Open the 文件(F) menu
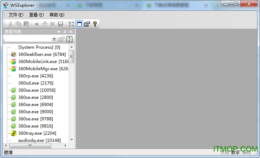 click(16, 15)
